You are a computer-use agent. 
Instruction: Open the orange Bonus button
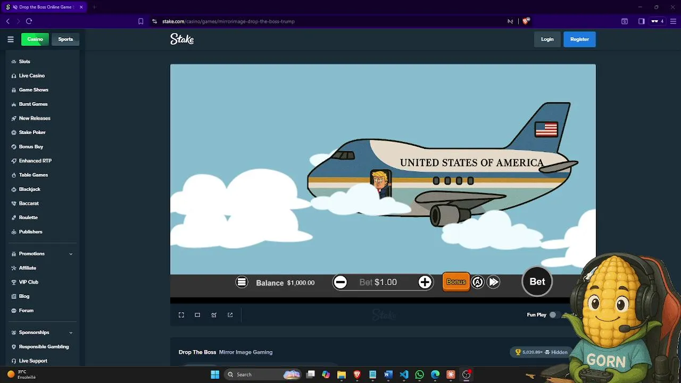456,282
